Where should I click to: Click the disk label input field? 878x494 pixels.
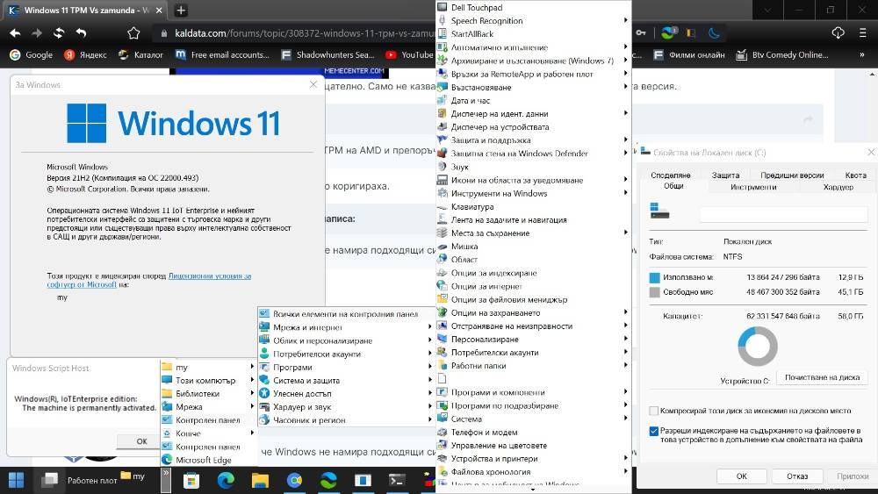[783, 214]
